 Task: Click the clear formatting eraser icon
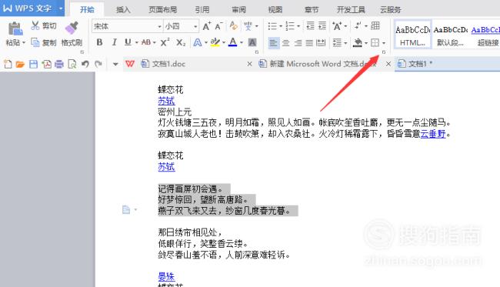coord(233,26)
